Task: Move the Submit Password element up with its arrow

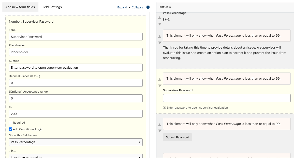Action: [x=159, y=125]
